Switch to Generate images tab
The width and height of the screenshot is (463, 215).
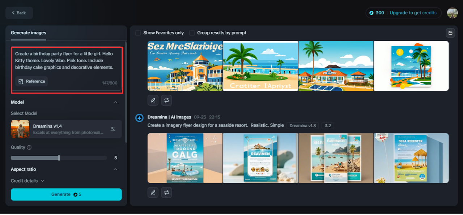[x=29, y=33]
